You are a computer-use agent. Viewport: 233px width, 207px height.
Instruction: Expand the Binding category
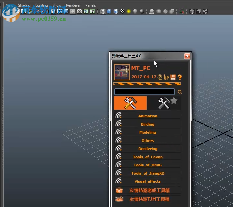[147, 124]
